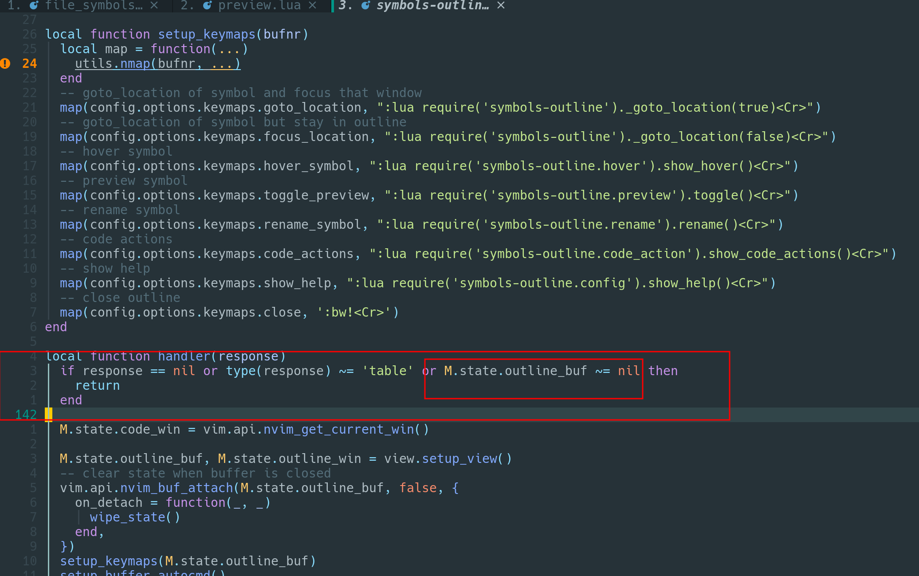The image size is (919, 576).
Task: Click the underlined utils.nmap(bufnr, ...) diagnostic
Action: point(157,64)
